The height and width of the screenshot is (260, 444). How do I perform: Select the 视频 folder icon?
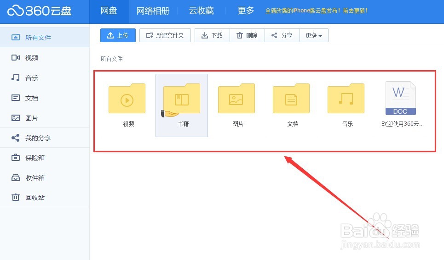coord(127,98)
